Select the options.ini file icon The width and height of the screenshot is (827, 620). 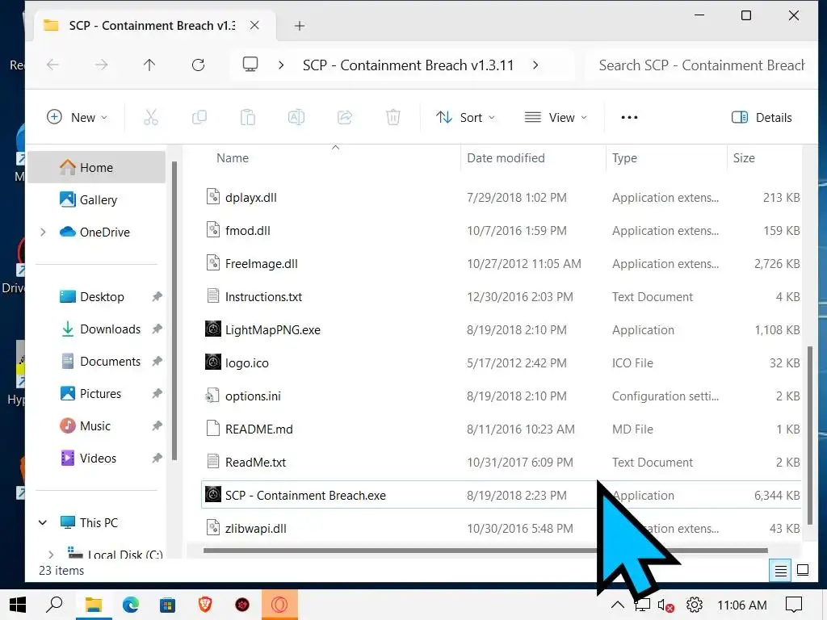pos(212,396)
